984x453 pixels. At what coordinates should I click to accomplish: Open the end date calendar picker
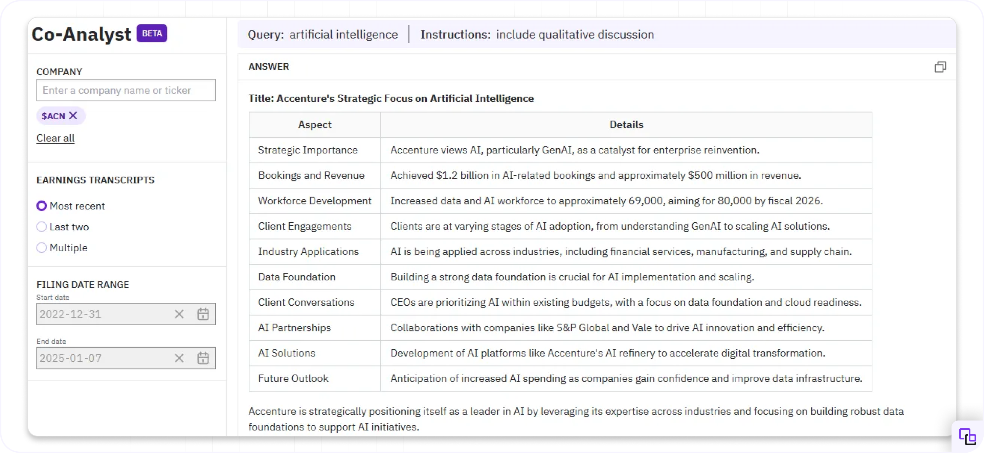pos(203,358)
